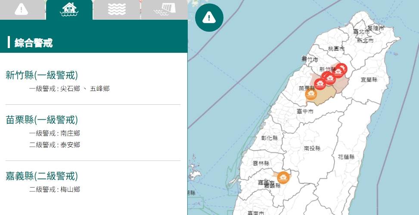Select the red flood marker nearest 苗栗縣
This screenshot has height=215, width=419.
pyautogui.click(x=320, y=84)
